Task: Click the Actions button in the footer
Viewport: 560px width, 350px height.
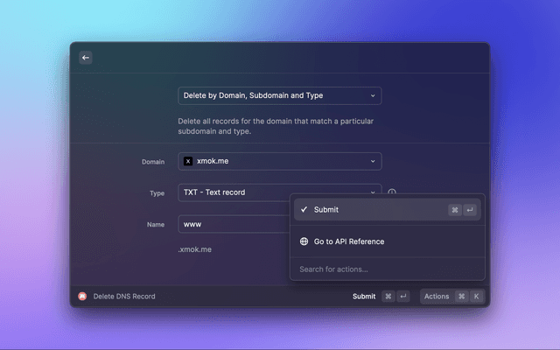Action: (x=437, y=297)
